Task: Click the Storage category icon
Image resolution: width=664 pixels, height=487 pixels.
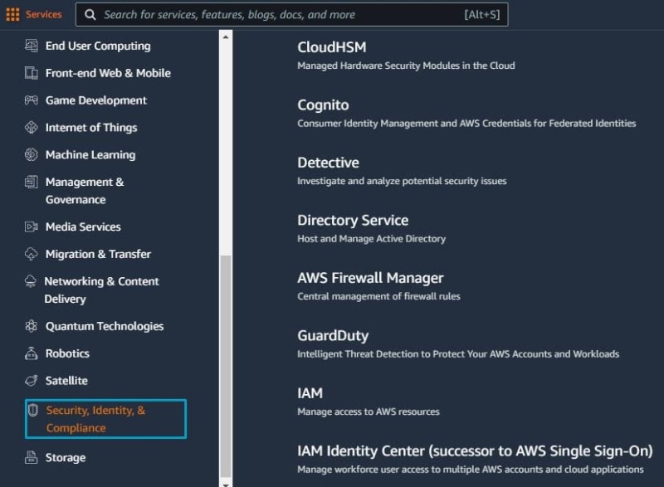Action: pos(32,457)
